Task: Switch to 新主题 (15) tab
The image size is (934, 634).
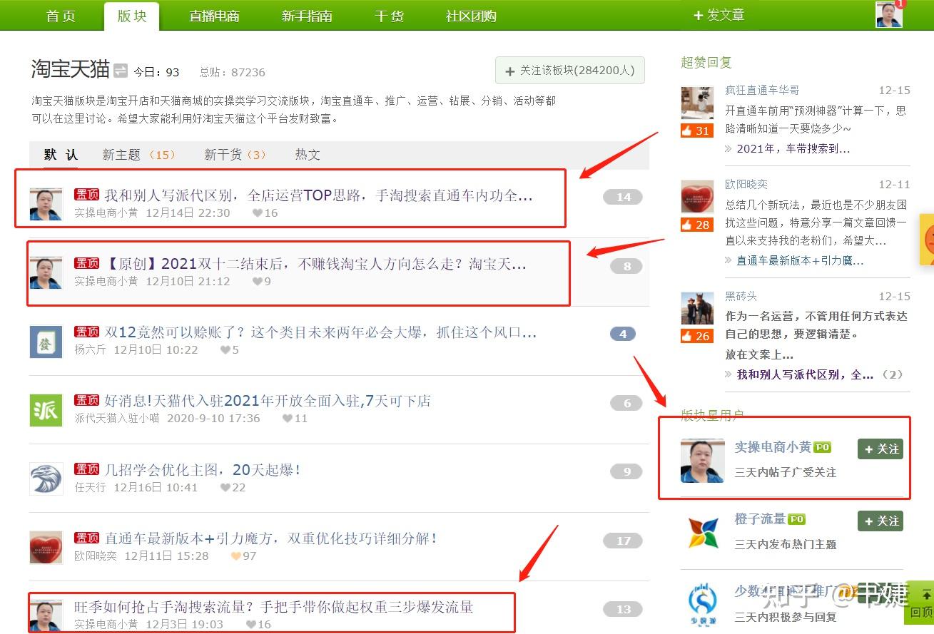Action: [x=138, y=155]
